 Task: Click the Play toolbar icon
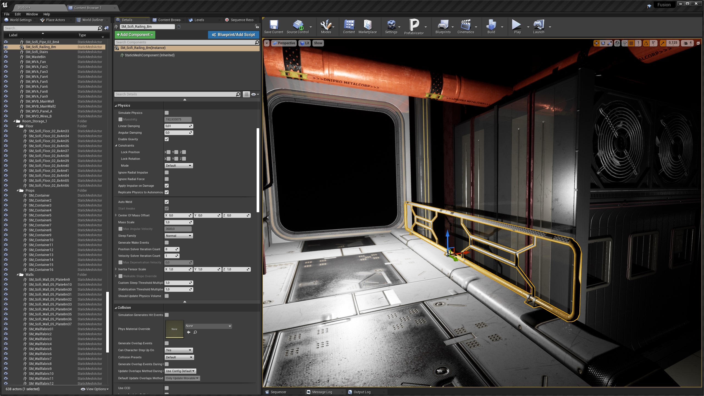pyautogui.click(x=517, y=27)
